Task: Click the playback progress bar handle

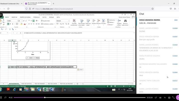Action: [x=45, y=98]
